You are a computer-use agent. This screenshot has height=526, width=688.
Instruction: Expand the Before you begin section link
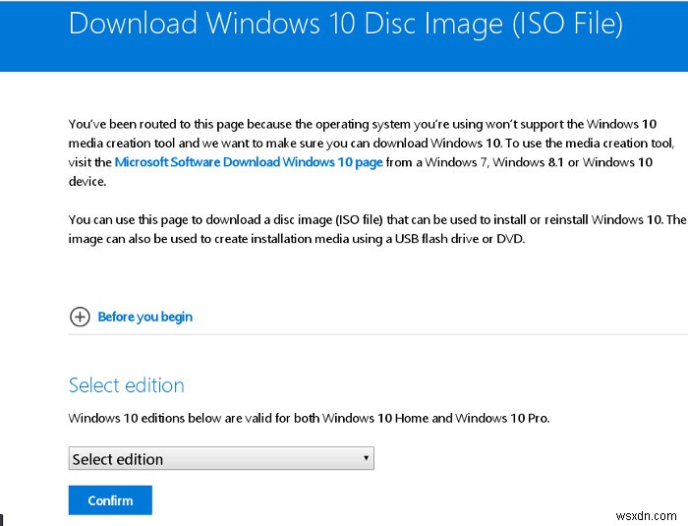(144, 317)
